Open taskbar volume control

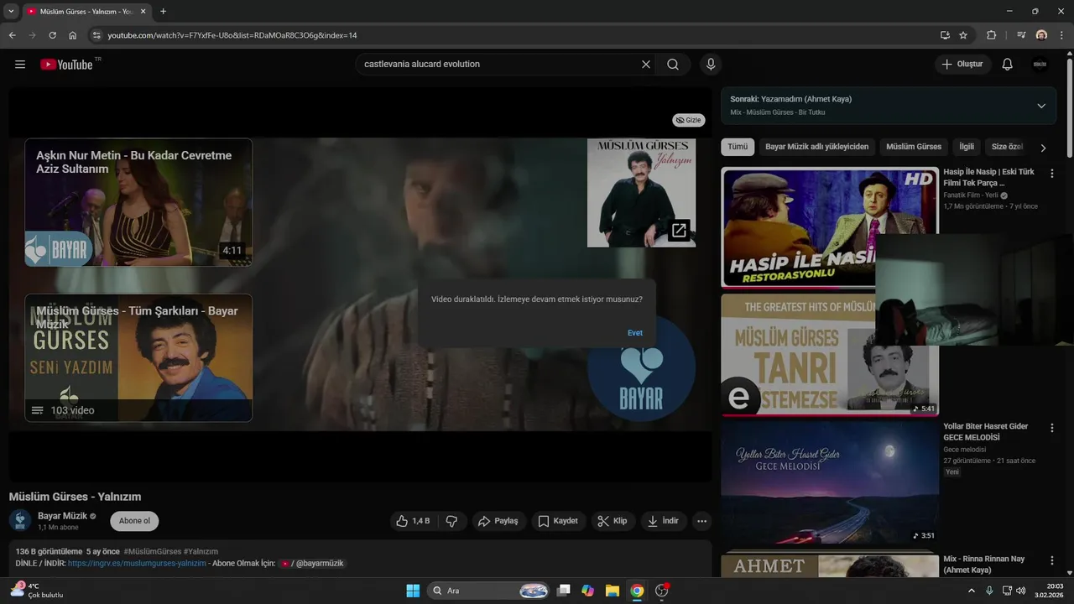(1020, 591)
